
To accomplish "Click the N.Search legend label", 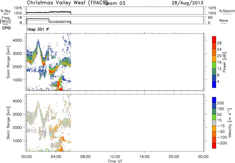I will [x=227, y=11].
